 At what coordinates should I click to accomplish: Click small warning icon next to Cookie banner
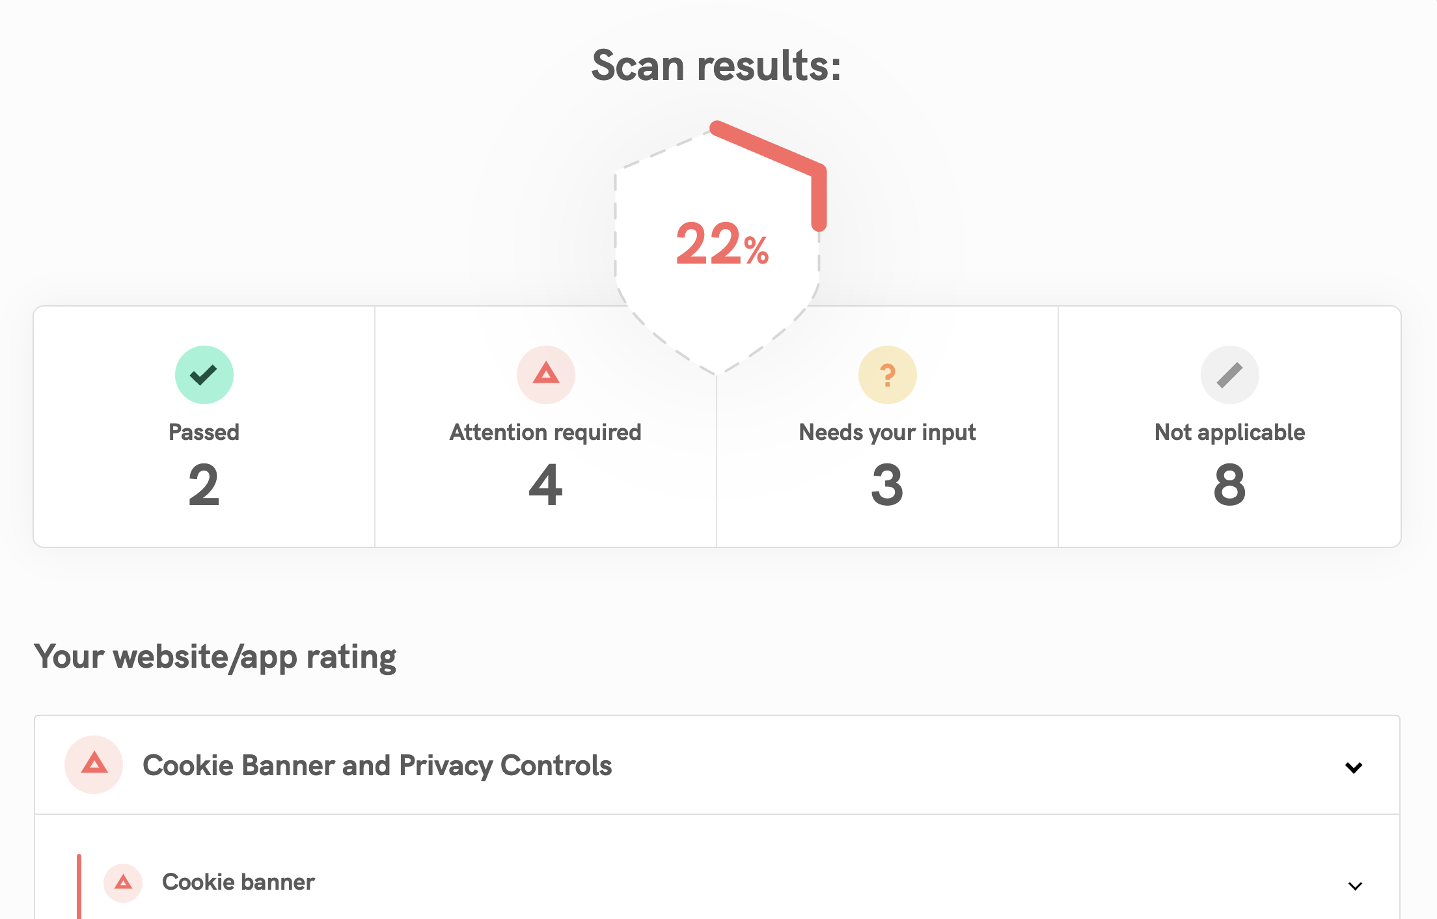123,883
